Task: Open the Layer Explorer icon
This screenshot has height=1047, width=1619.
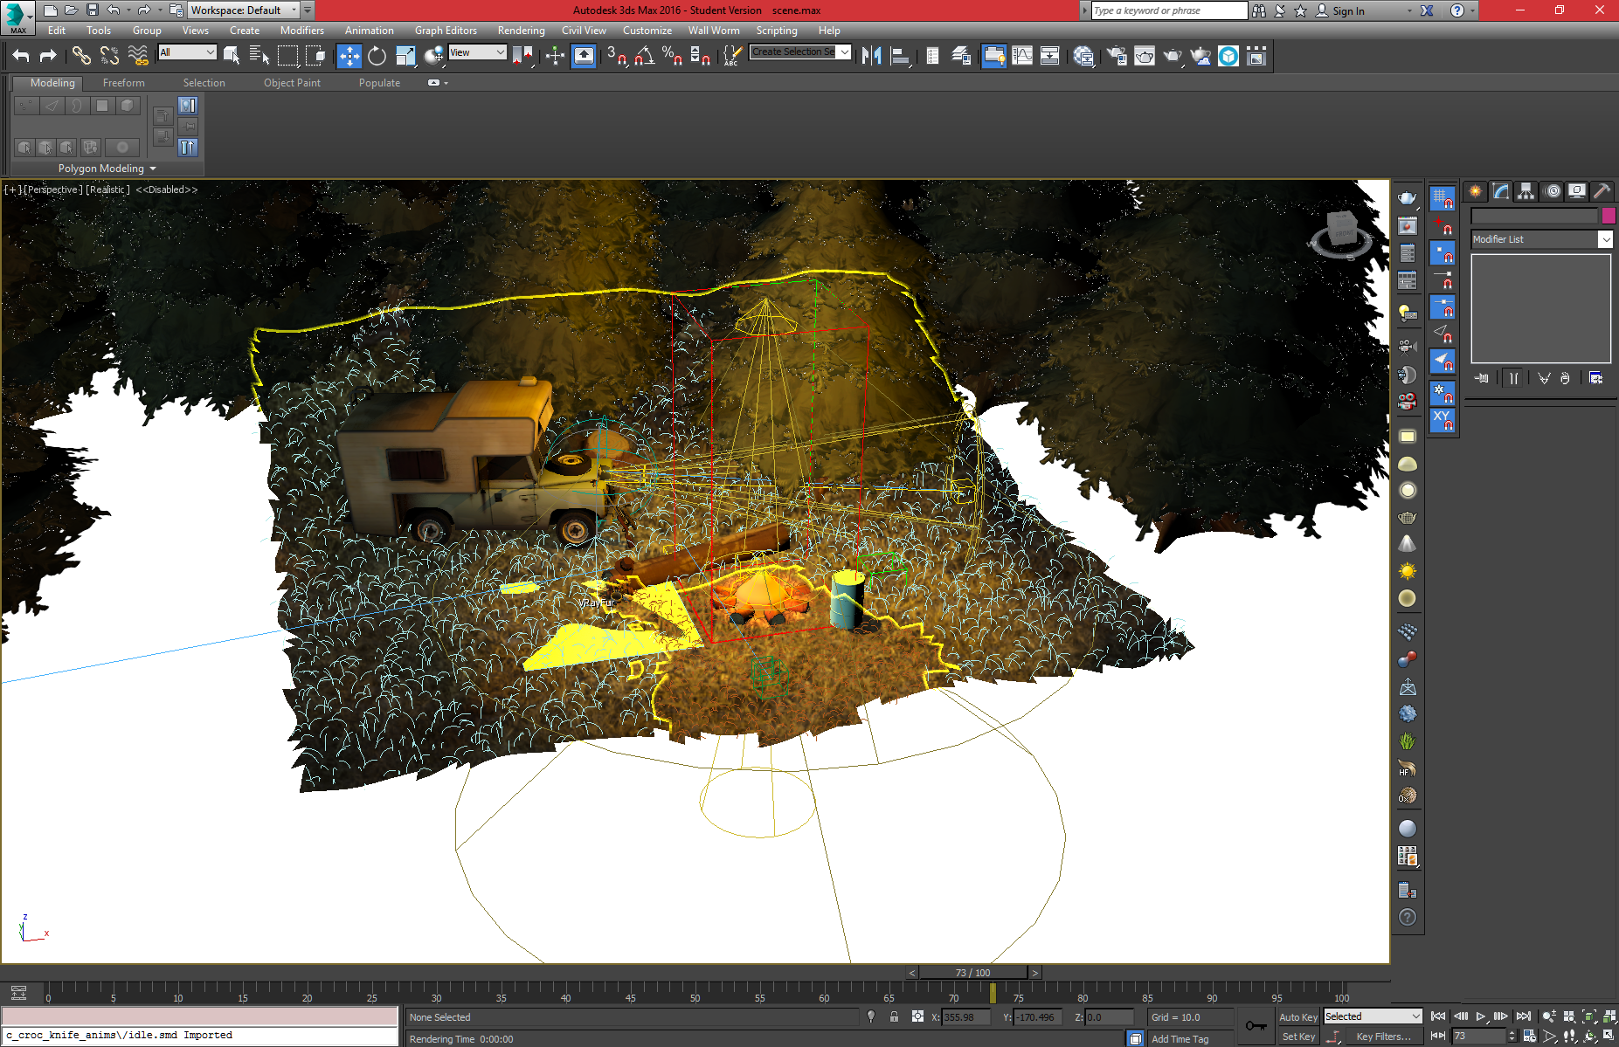Action: click(960, 57)
